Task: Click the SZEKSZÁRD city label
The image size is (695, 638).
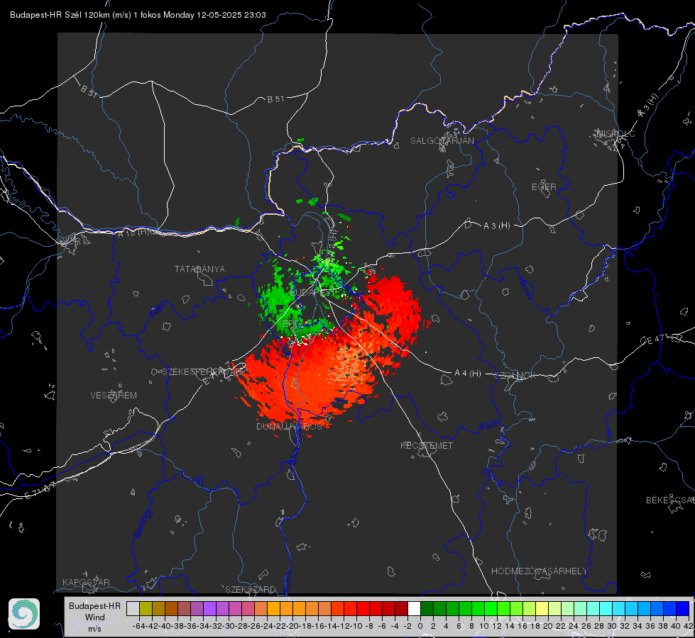Action: tap(251, 589)
